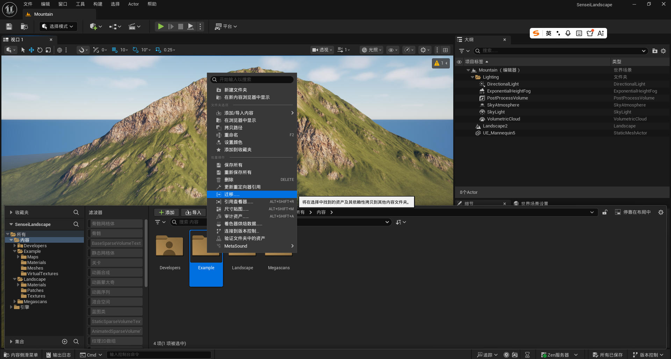Image resolution: width=671 pixels, height=359 pixels.
Task: Toggle world/local coordinate system globe
Action: tap(60, 50)
